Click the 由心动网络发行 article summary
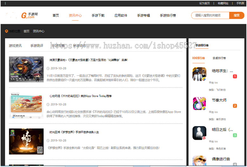Screen dimensions: 247x167 tap(114, 114)
